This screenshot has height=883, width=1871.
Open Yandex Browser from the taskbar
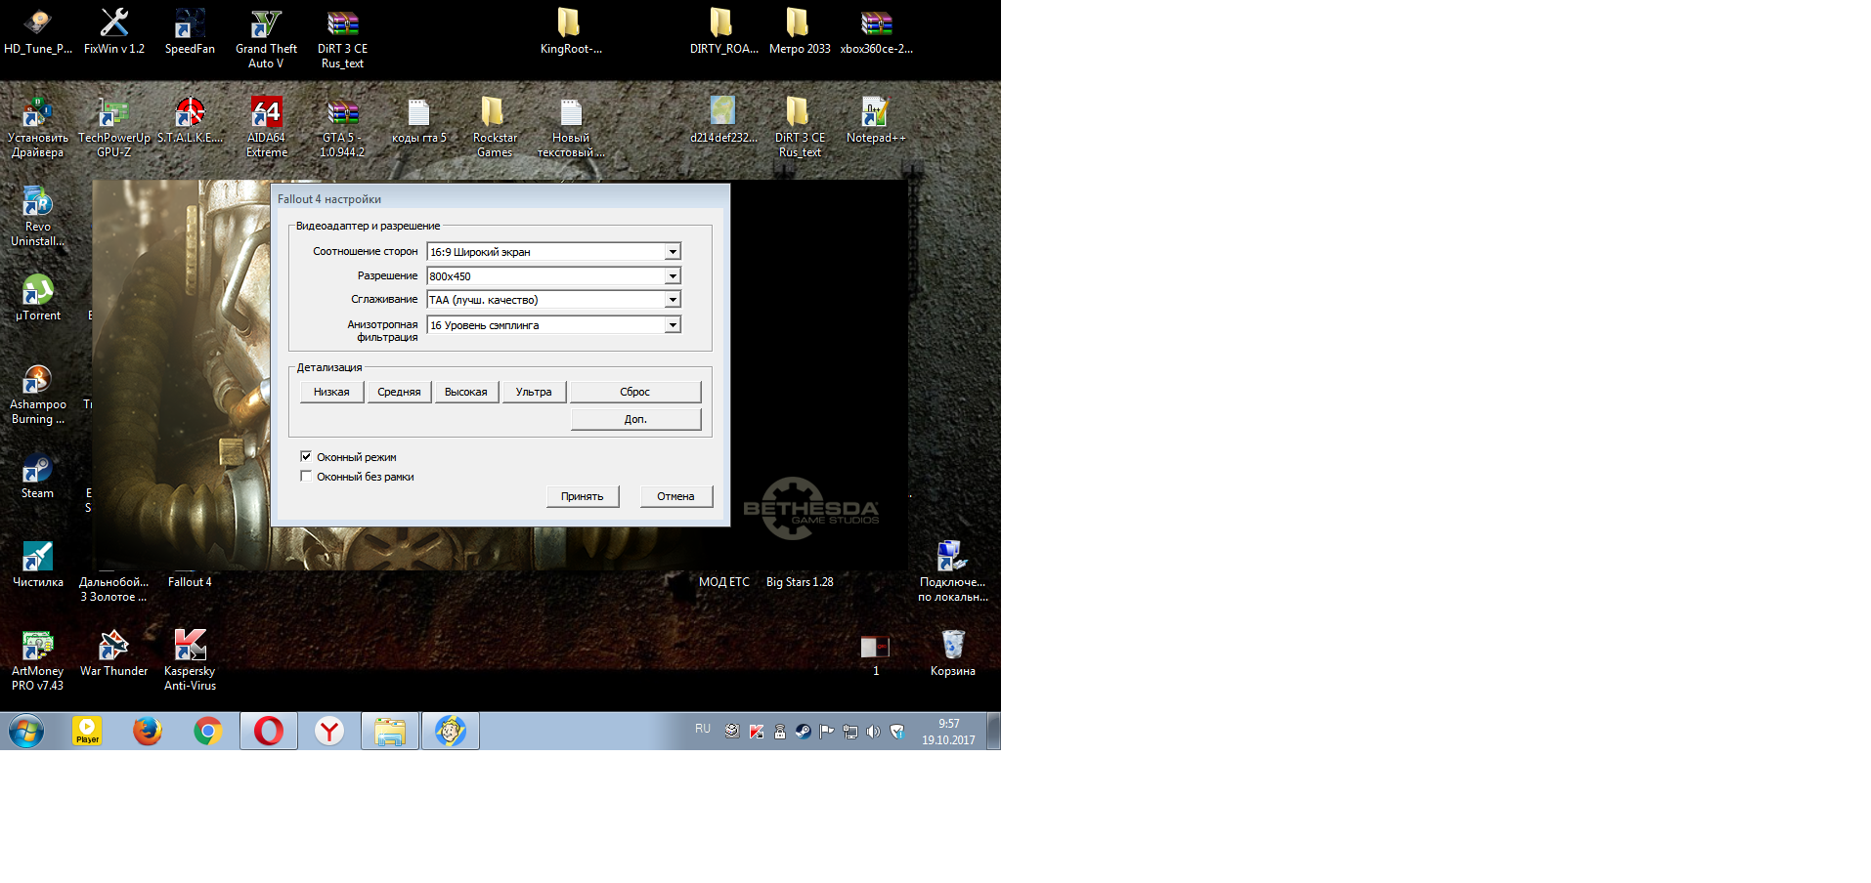click(329, 731)
